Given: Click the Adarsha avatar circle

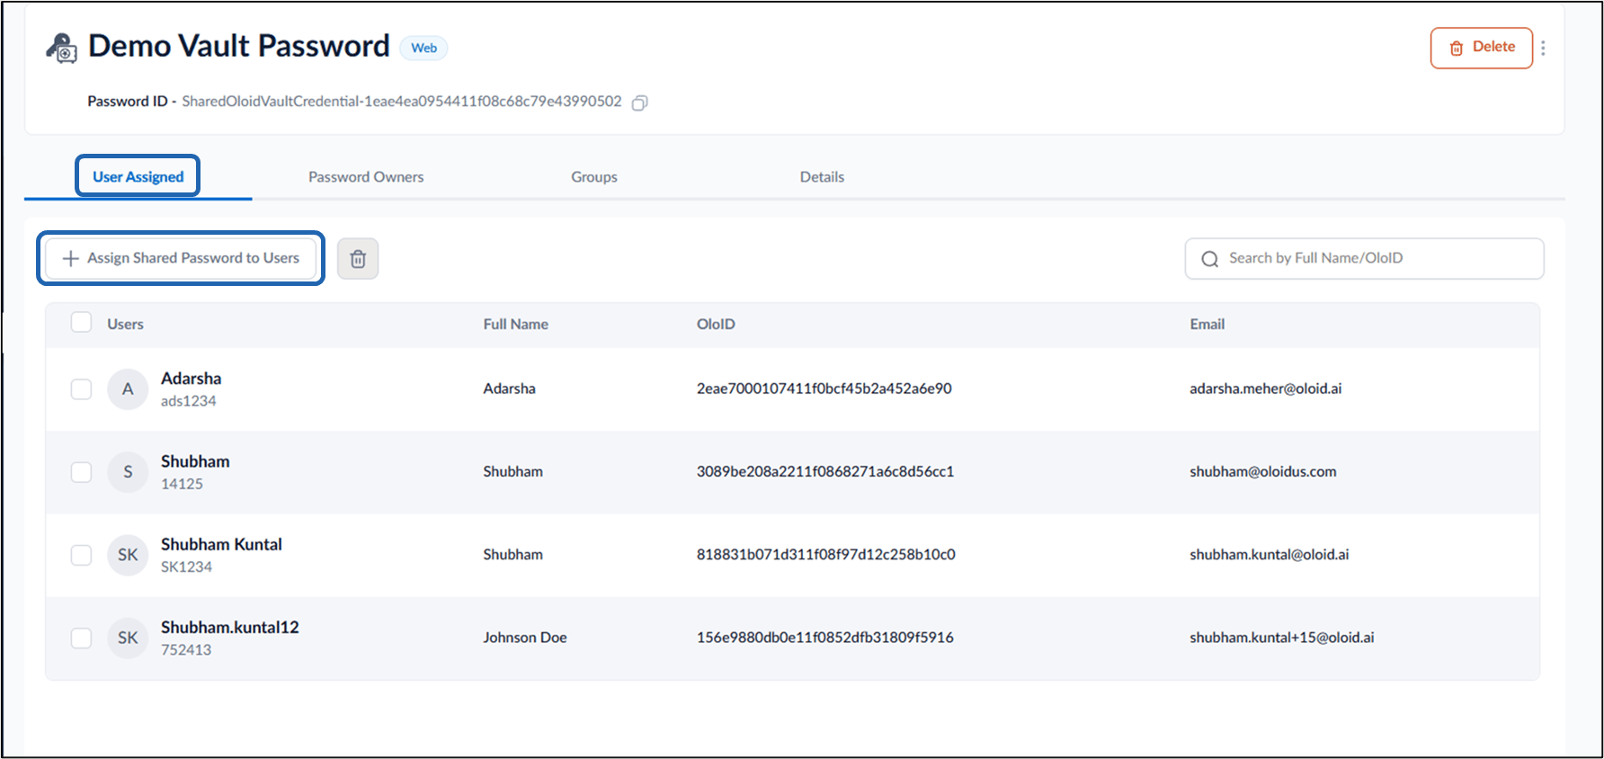Looking at the screenshot, I should pyautogui.click(x=128, y=389).
